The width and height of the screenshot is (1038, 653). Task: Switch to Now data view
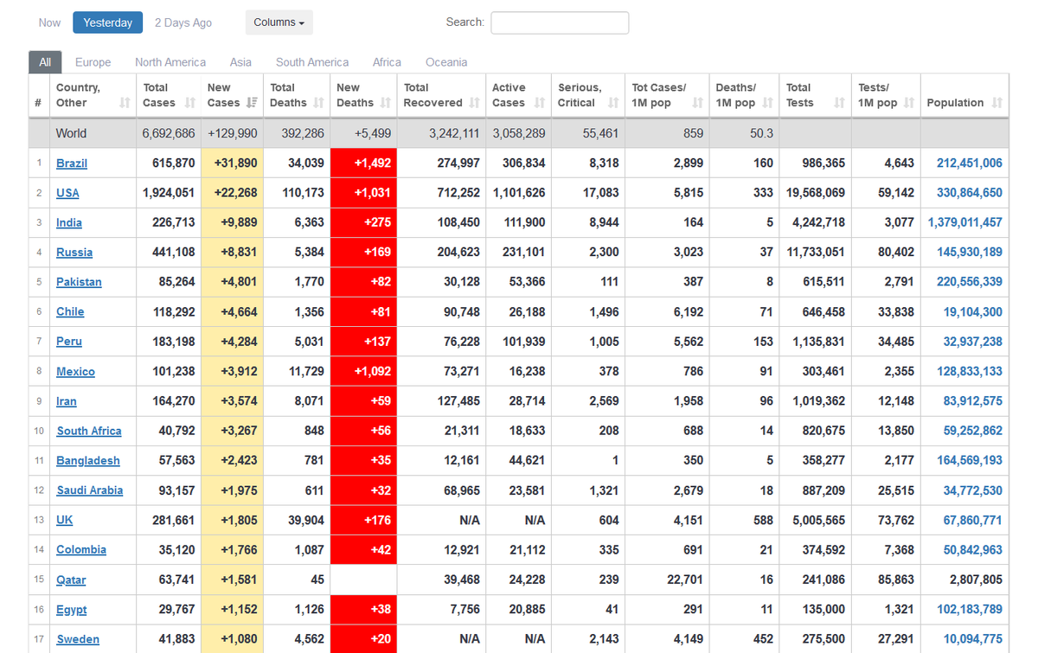[x=49, y=22]
